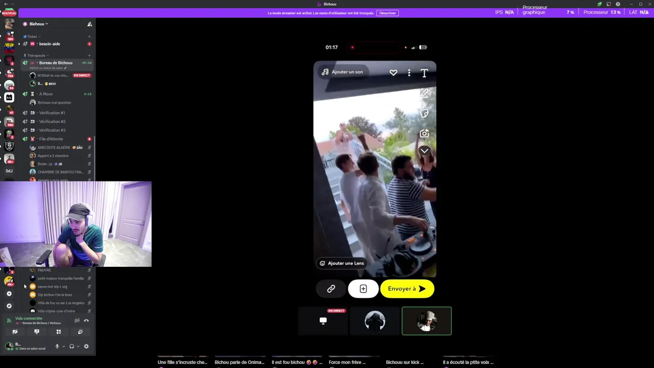
Task: Click user 'Appart a 2 chambre'
Action: (x=60, y=156)
